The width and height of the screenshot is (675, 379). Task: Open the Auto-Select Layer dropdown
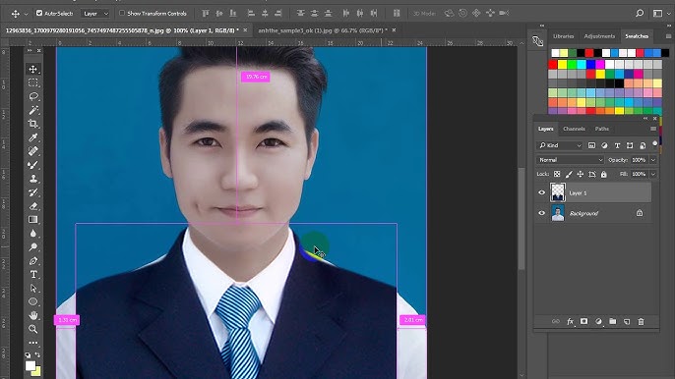click(95, 14)
